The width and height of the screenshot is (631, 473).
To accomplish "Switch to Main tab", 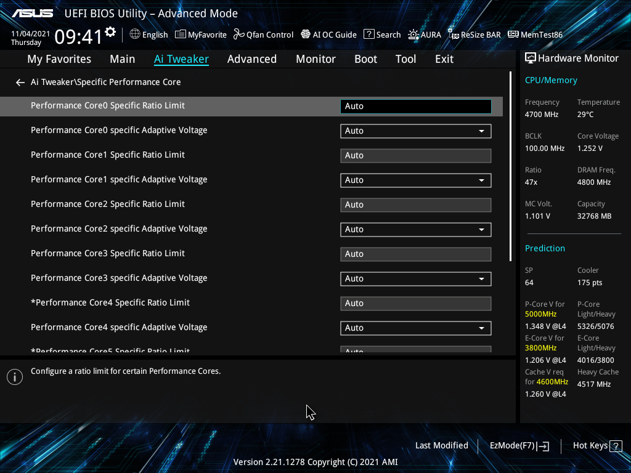I will coord(123,59).
